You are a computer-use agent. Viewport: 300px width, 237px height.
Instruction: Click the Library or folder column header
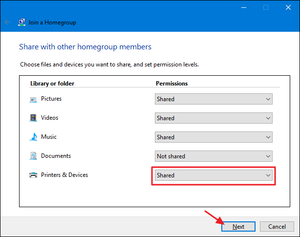point(52,84)
